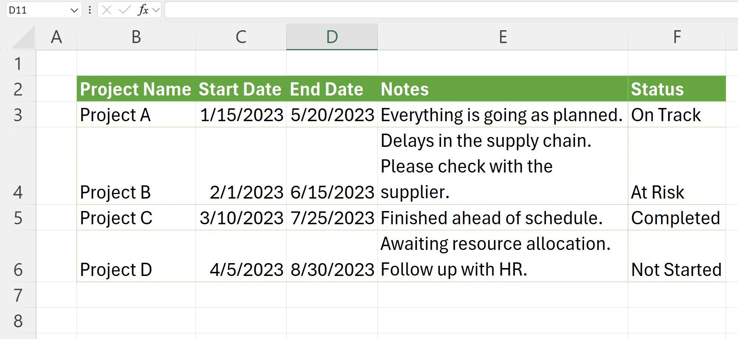738x339 pixels.
Task: Click the Not Started status cell
Action: pyautogui.click(x=676, y=256)
